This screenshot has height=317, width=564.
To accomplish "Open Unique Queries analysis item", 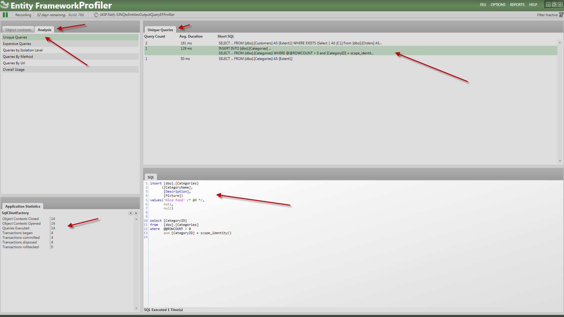I will 70,37.
